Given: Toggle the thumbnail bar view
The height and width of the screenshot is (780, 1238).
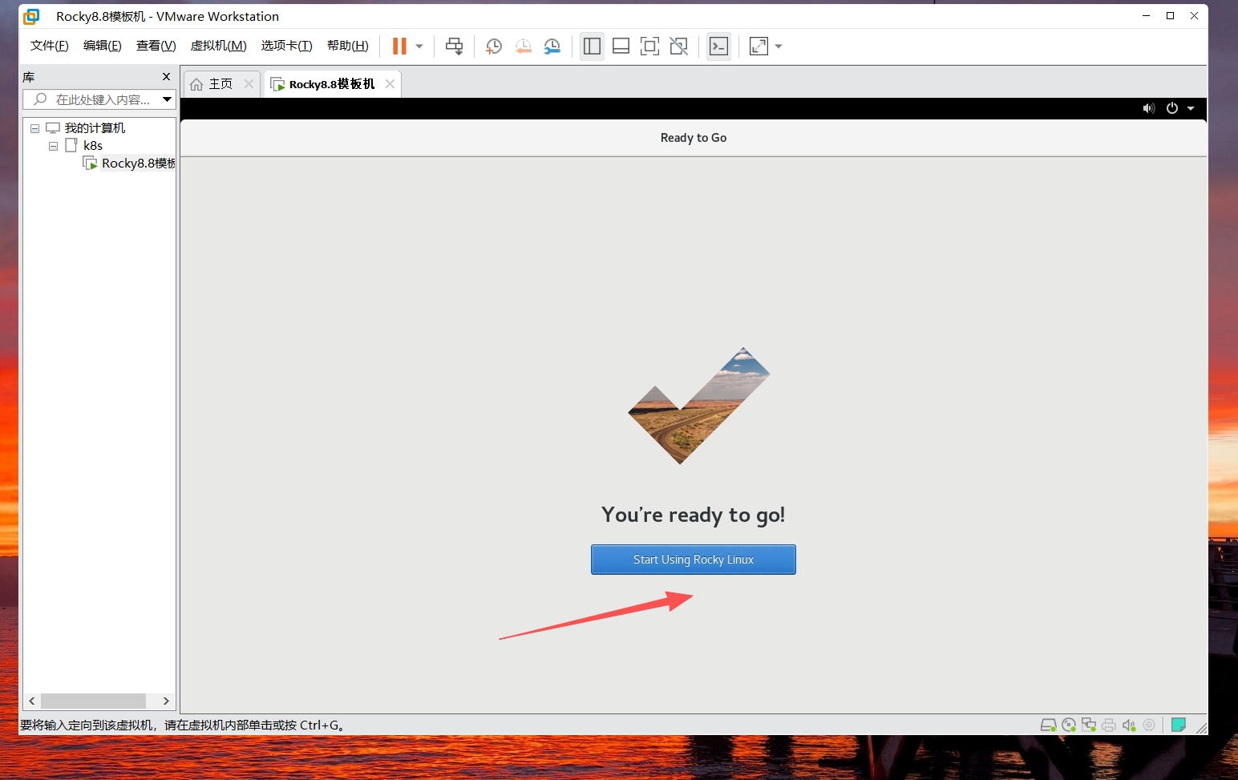Looking at the screenshot, I should pos(621,46).
